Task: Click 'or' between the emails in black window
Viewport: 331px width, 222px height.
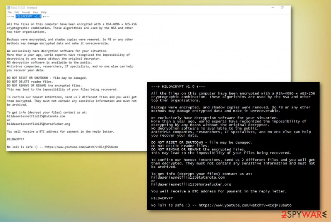Action: coord(153,181)
